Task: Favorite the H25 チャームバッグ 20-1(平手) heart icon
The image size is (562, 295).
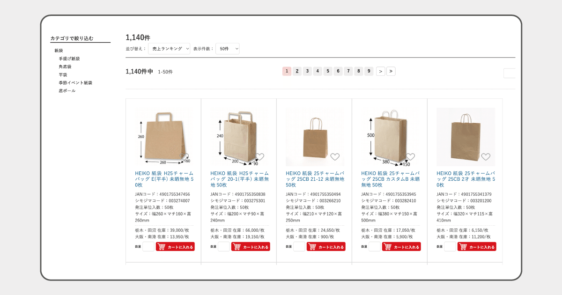Action: (x=259, y=156)
